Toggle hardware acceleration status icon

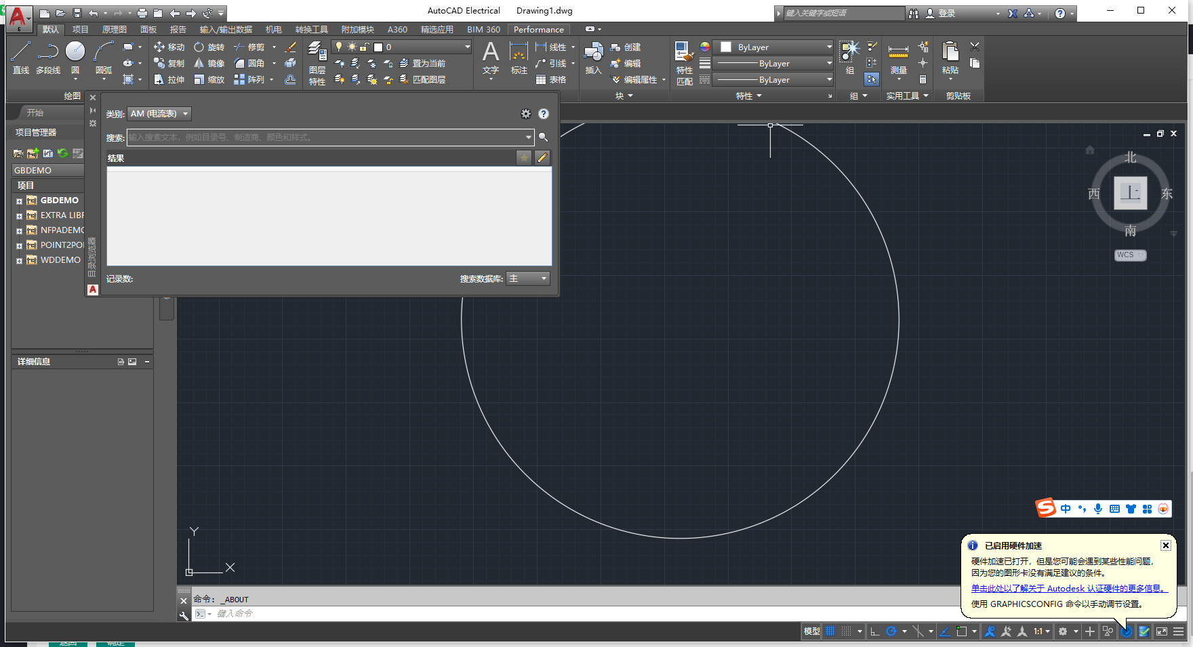1127,631
